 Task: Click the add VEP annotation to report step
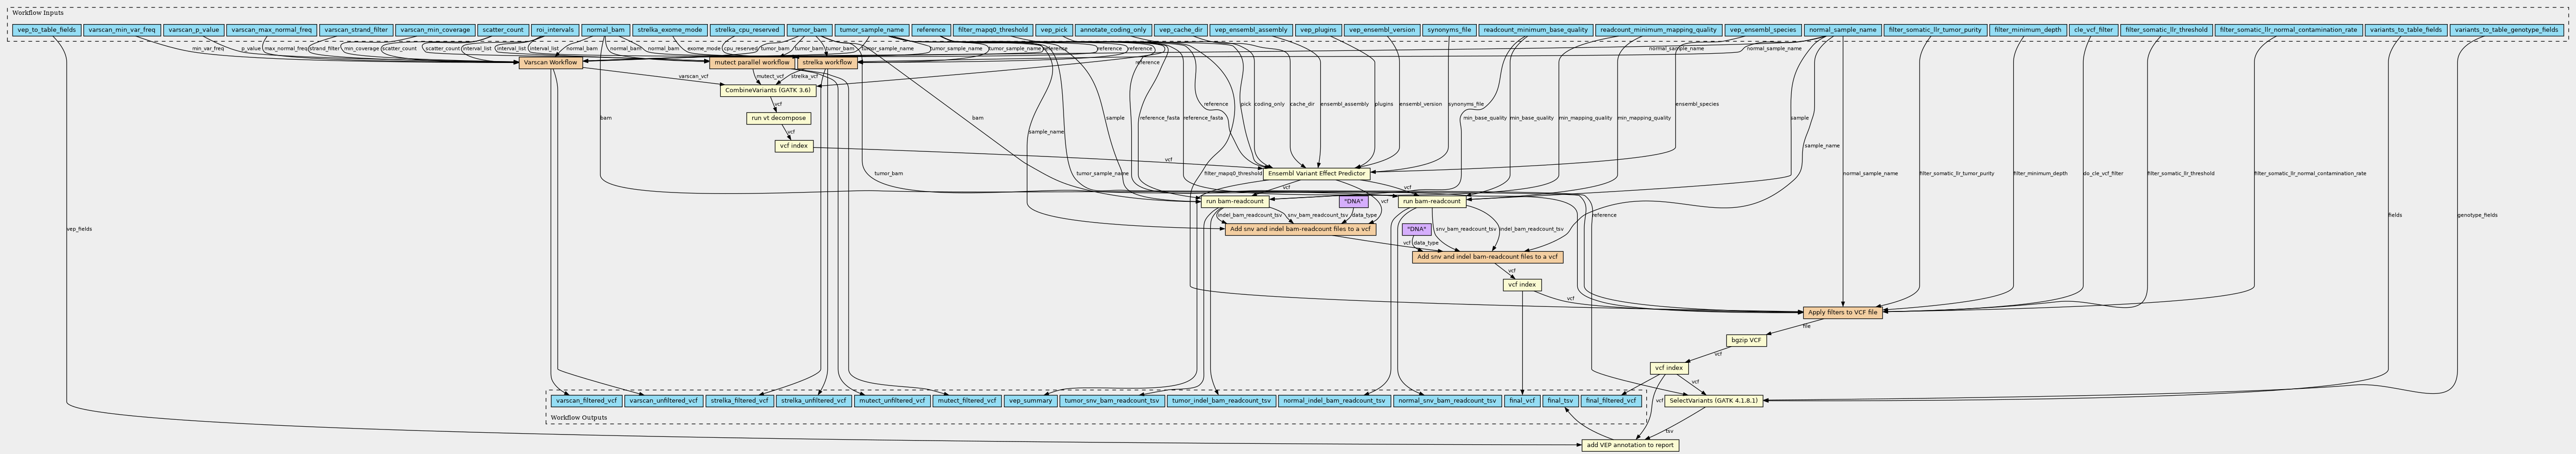click(1631, 445)
